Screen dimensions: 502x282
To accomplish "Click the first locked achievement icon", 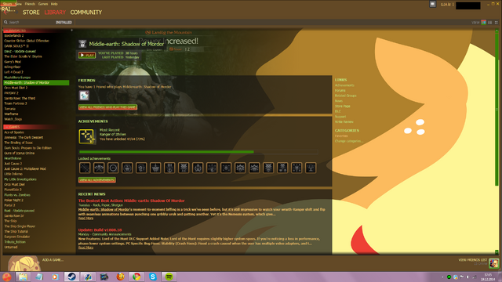I will [x=85, y=168].
